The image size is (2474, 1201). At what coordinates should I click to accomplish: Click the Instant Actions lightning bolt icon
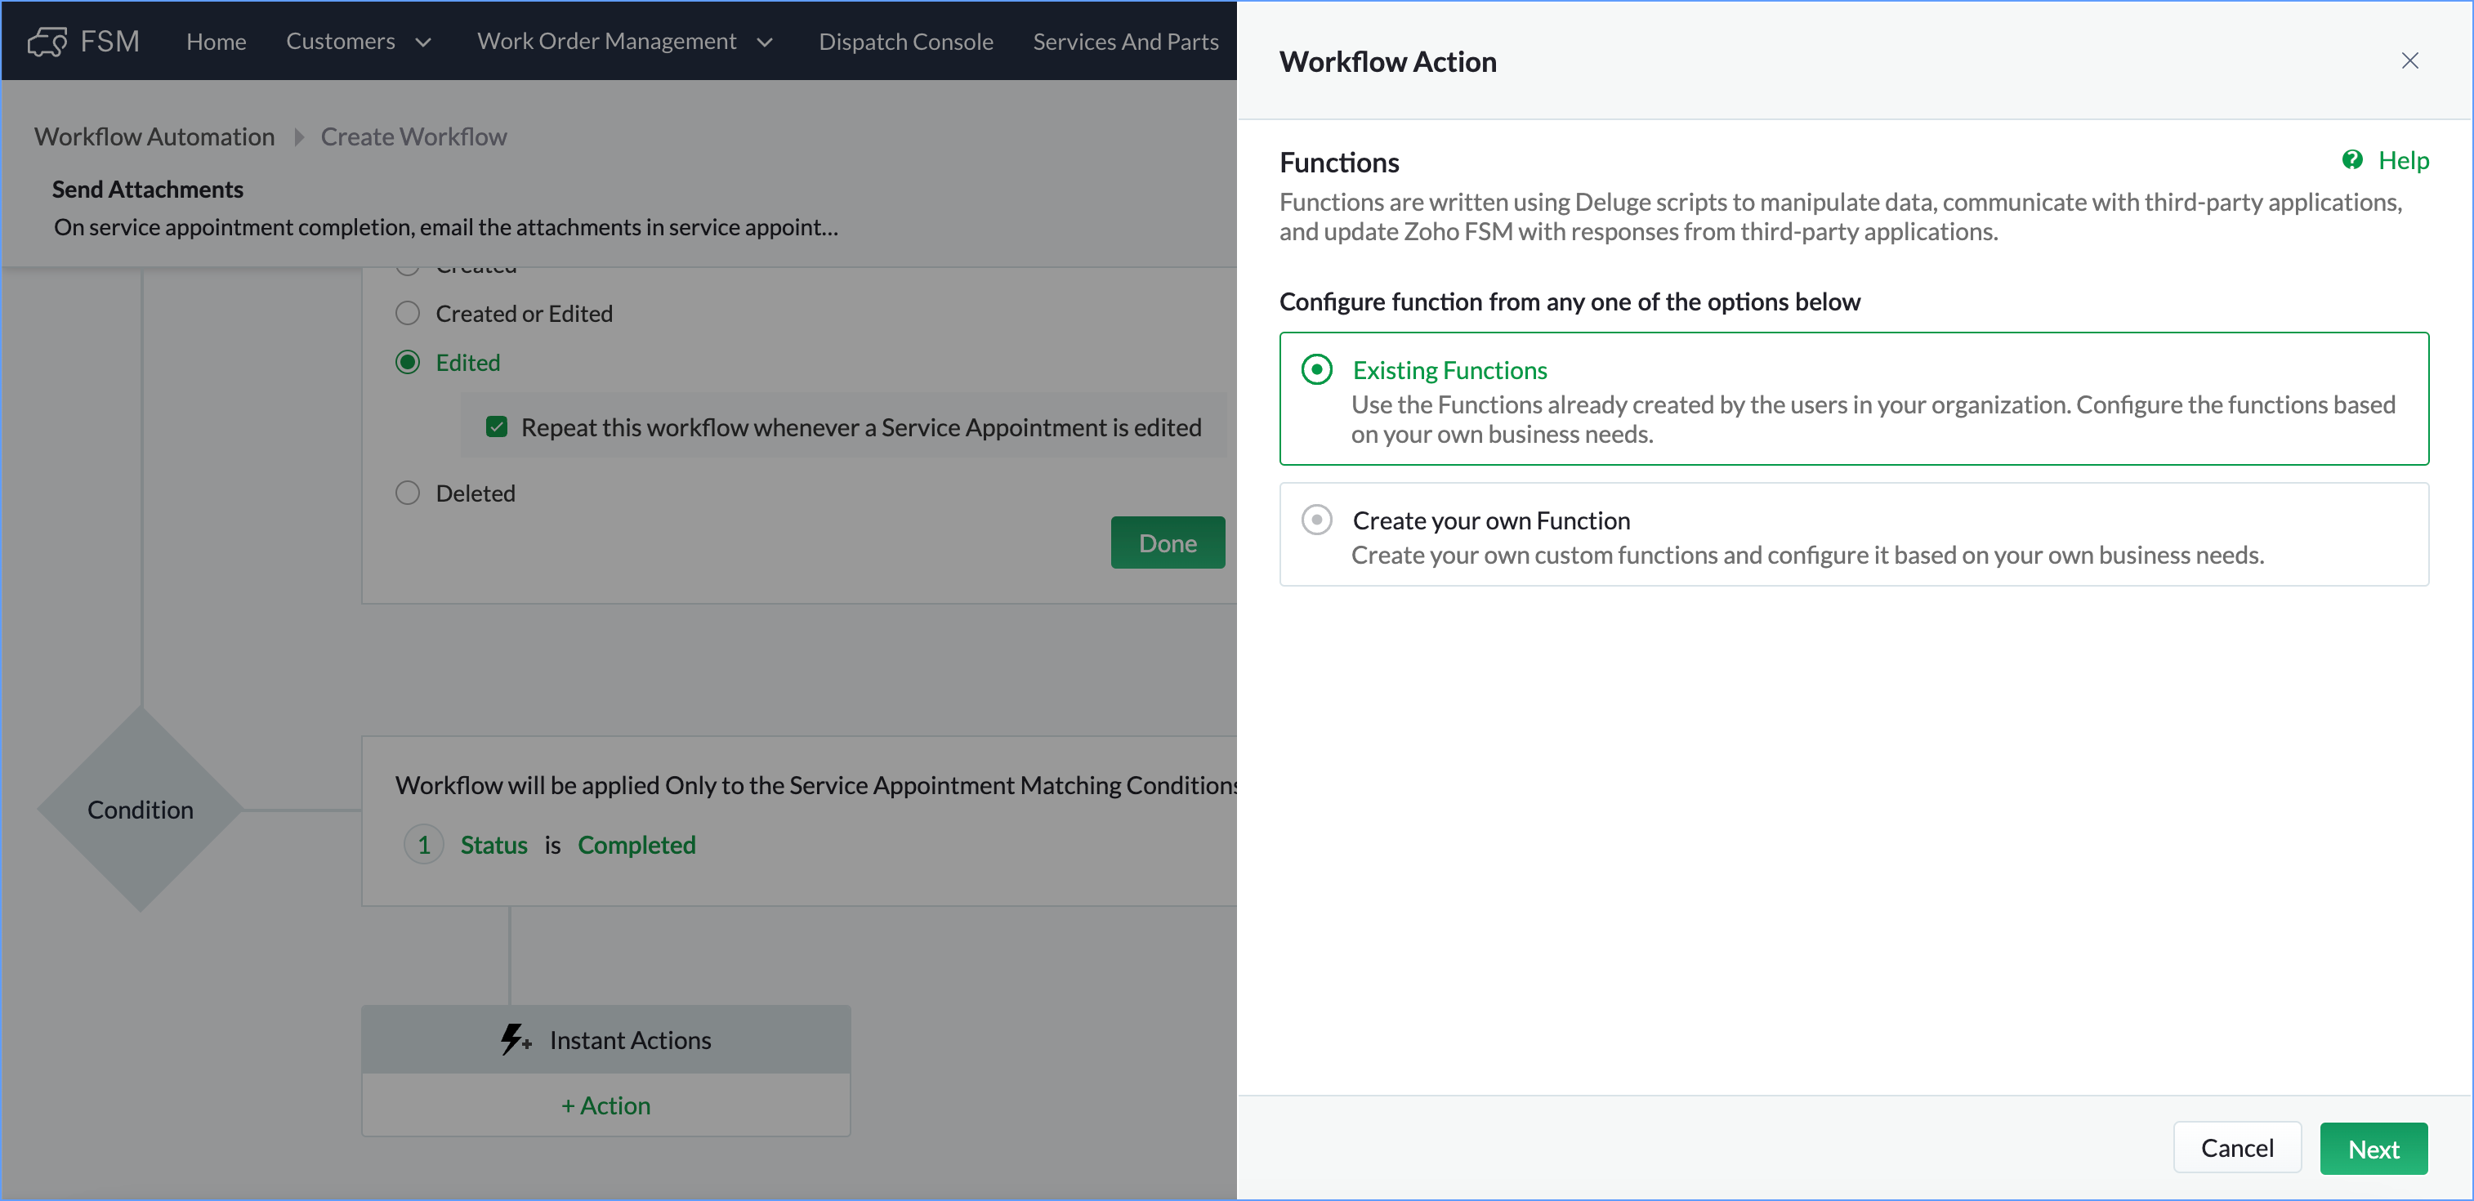click(514, 1040)
